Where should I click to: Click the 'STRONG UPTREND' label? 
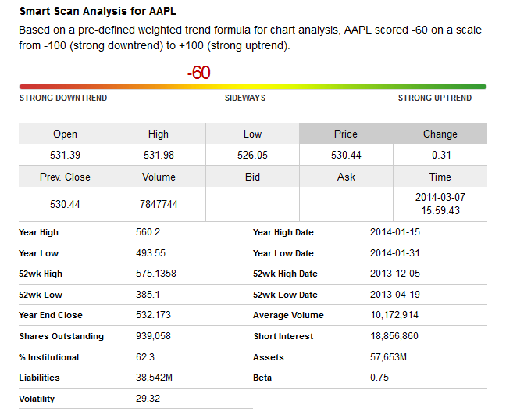point(435,98)
